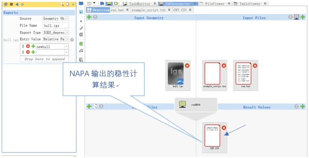
Task: Close the CRT.CSV sub-tab
Action: (190, 10)
